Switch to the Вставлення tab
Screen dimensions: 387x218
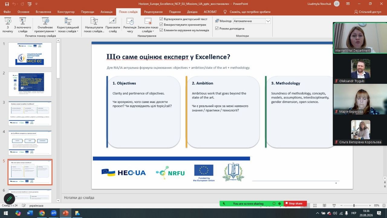pyautogui.click(x=44, y=12)
